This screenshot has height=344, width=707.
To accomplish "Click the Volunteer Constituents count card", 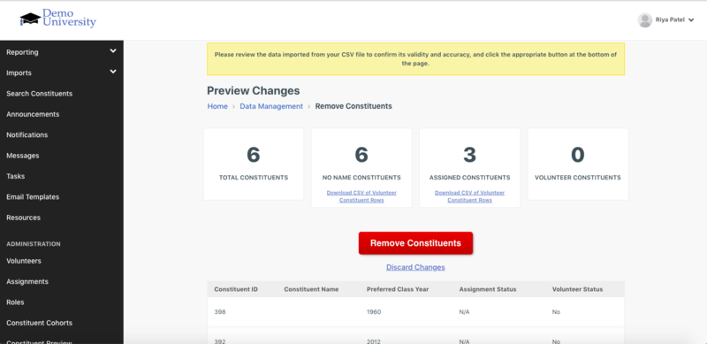I will (x=578, y=164).
